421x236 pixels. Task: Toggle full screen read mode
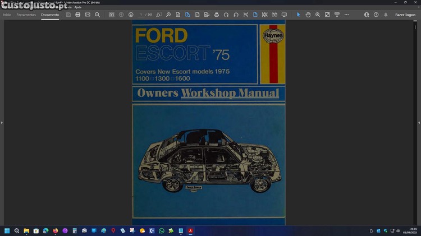point(284,15)
